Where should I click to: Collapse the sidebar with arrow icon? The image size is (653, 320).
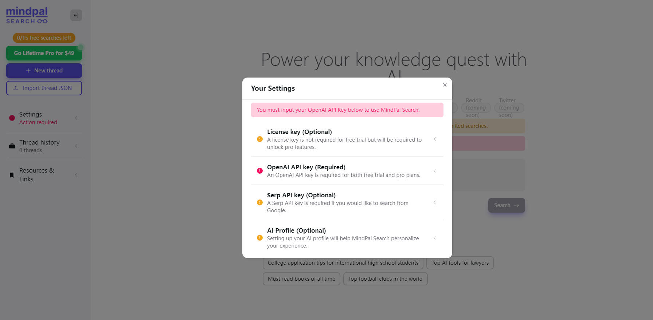point(76,15)
